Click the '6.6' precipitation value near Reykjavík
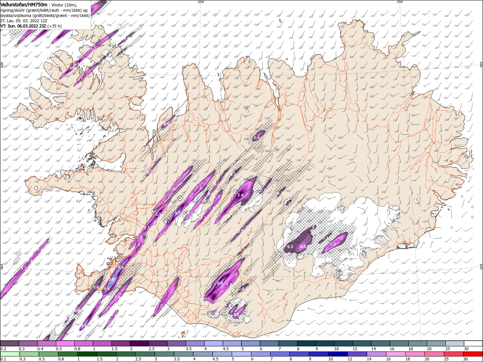 121,267
